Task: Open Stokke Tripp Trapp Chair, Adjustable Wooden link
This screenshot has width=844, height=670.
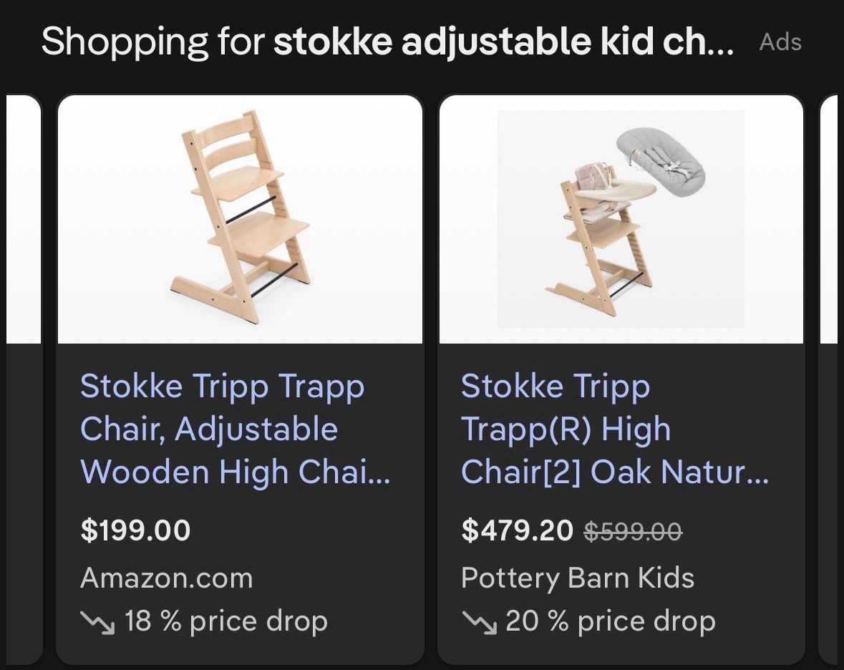Action: click(x=236, y=429)
